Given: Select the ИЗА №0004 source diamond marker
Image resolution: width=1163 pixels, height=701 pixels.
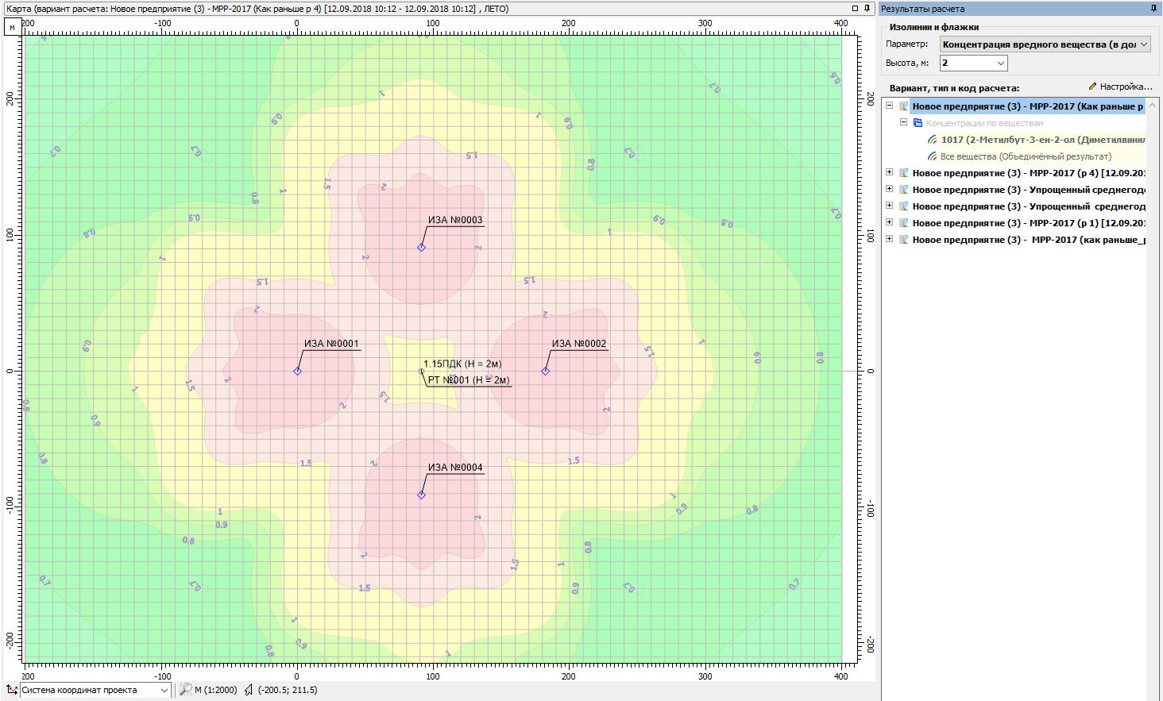Looking at the screenshot, I should tap(421, 495).
